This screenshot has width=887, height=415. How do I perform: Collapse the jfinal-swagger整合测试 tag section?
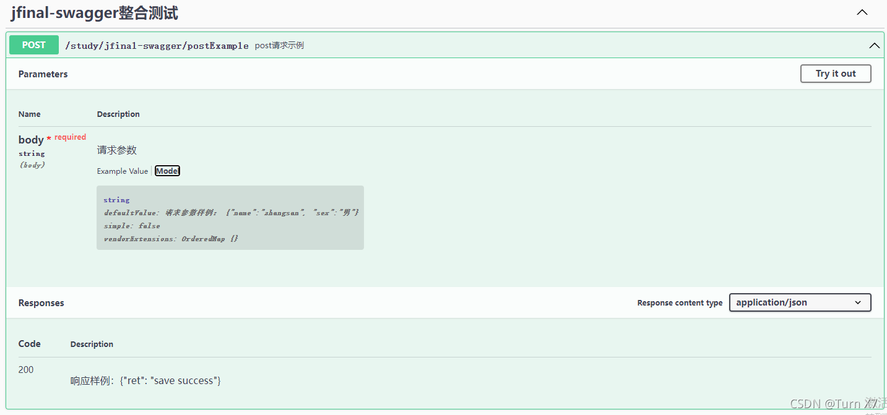(862, 12)
